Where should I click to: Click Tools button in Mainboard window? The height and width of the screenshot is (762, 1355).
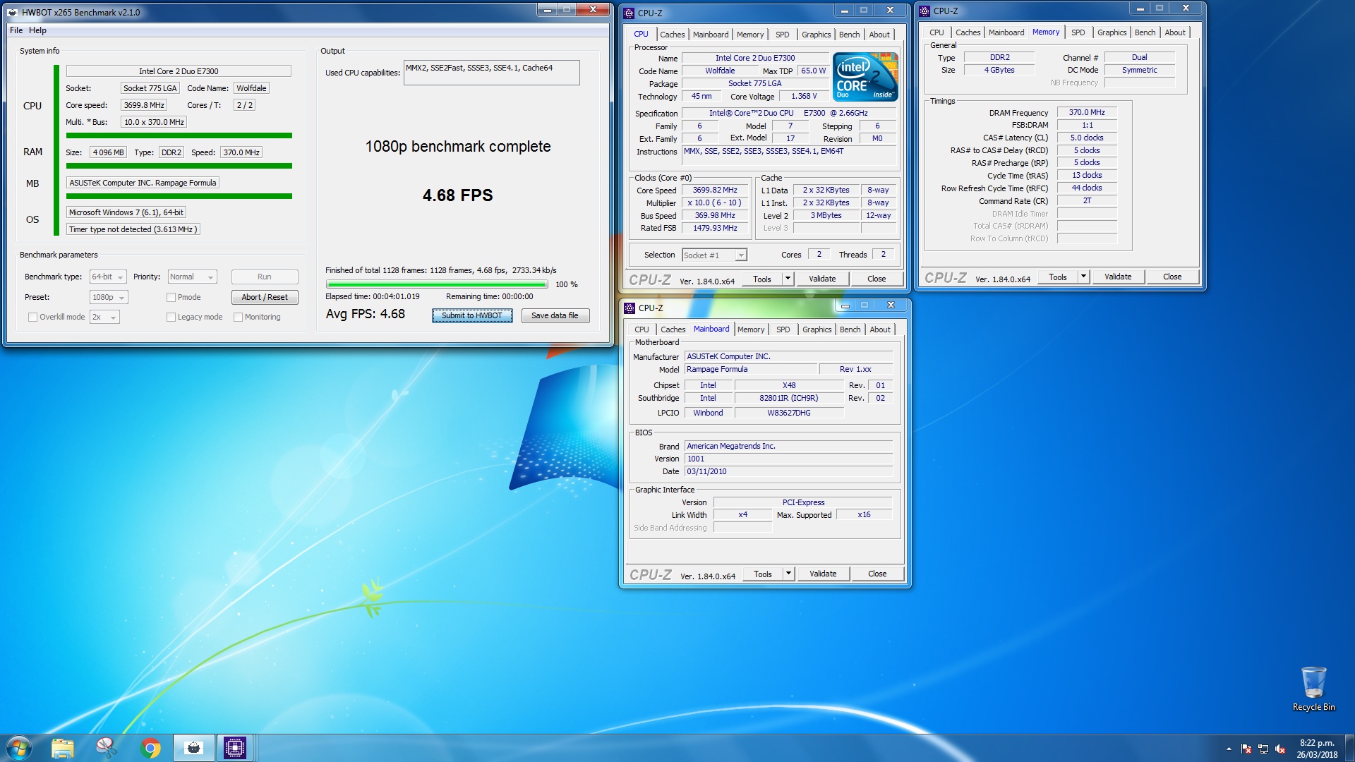pos(762,574)
